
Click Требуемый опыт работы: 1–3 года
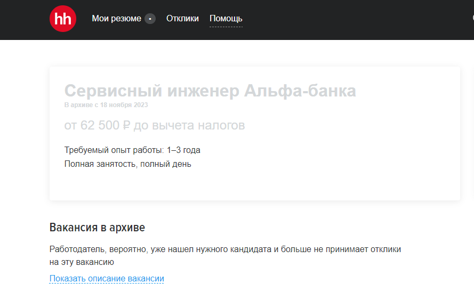point(132,150)
